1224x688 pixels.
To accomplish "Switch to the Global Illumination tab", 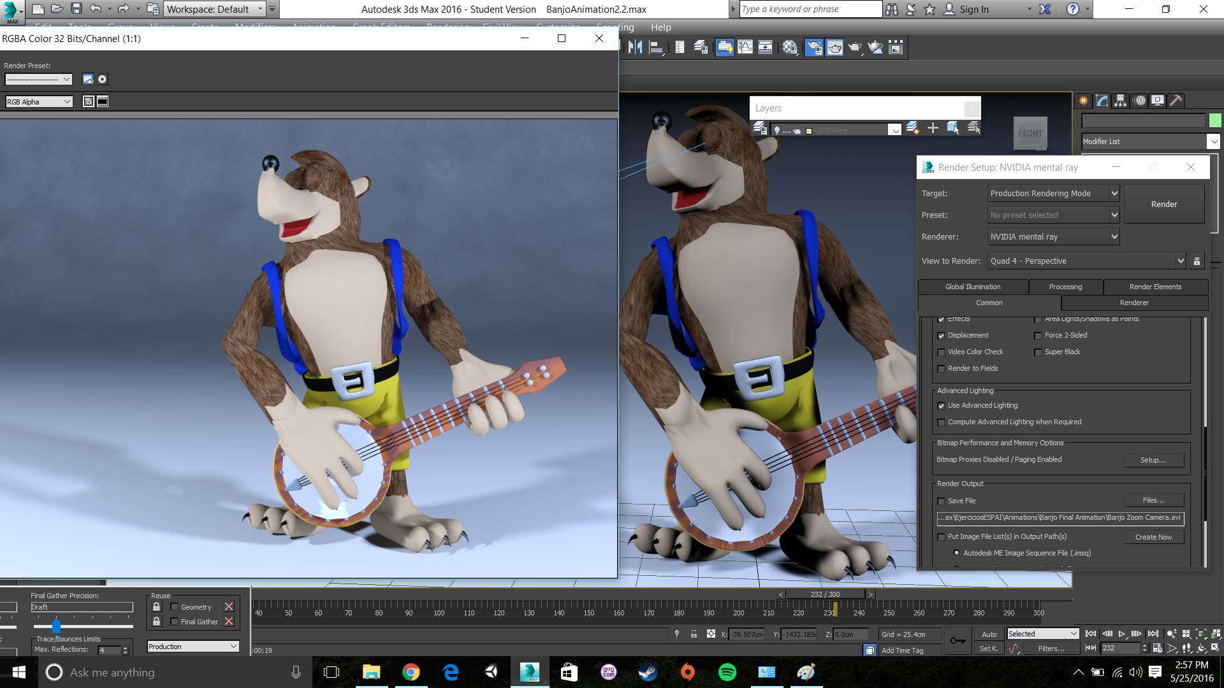I will (973, 287).
